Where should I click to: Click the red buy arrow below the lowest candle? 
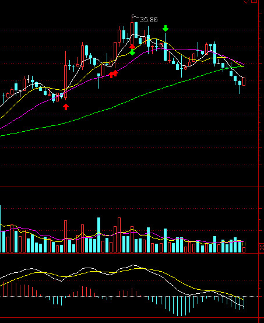[x=66, y=107]
